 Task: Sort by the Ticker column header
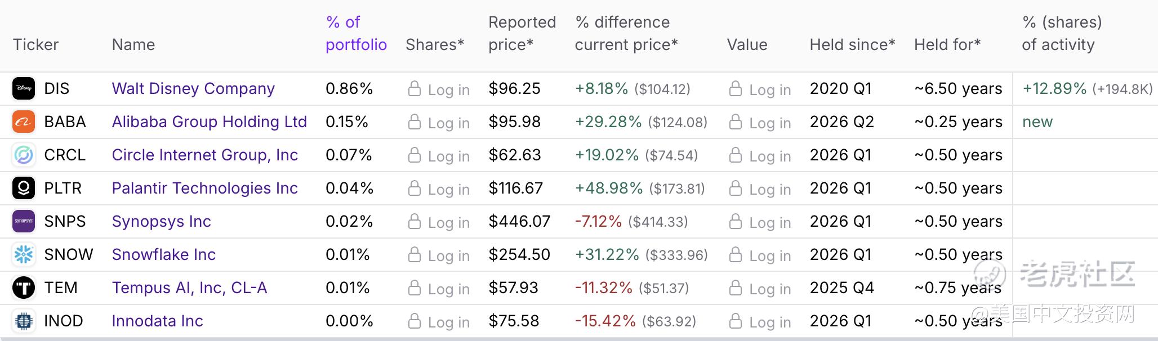(35, 44)
